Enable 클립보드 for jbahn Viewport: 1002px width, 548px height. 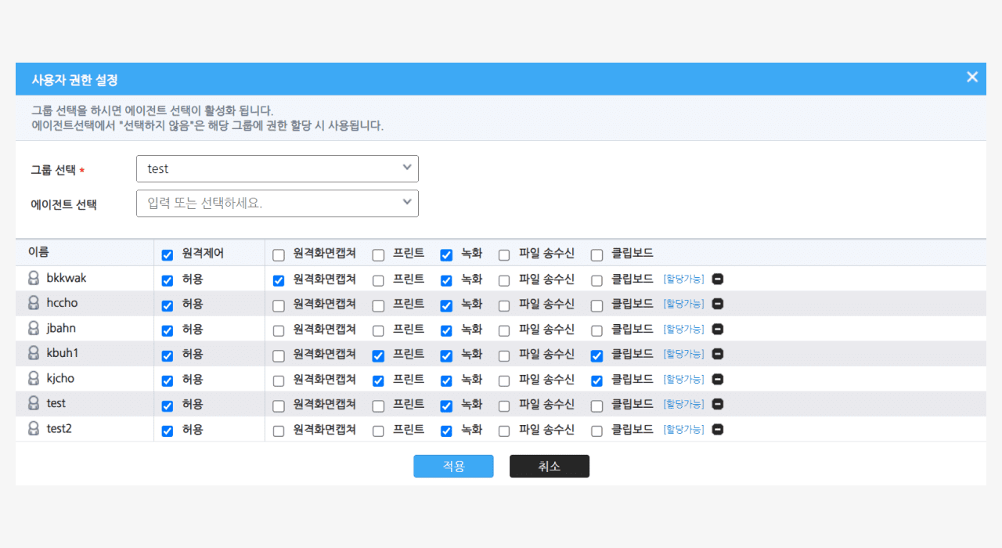[597, 330]
